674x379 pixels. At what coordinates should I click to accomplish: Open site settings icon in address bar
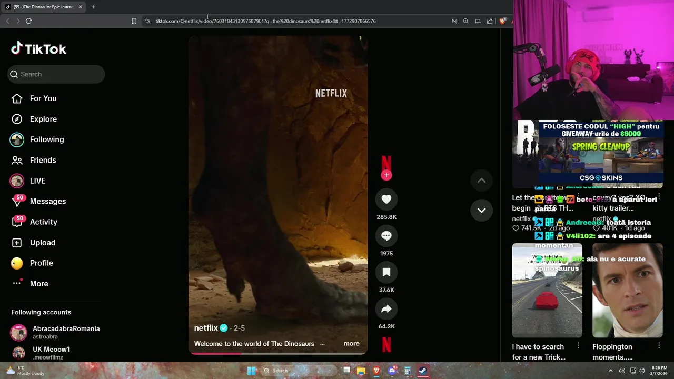point(147,21)
